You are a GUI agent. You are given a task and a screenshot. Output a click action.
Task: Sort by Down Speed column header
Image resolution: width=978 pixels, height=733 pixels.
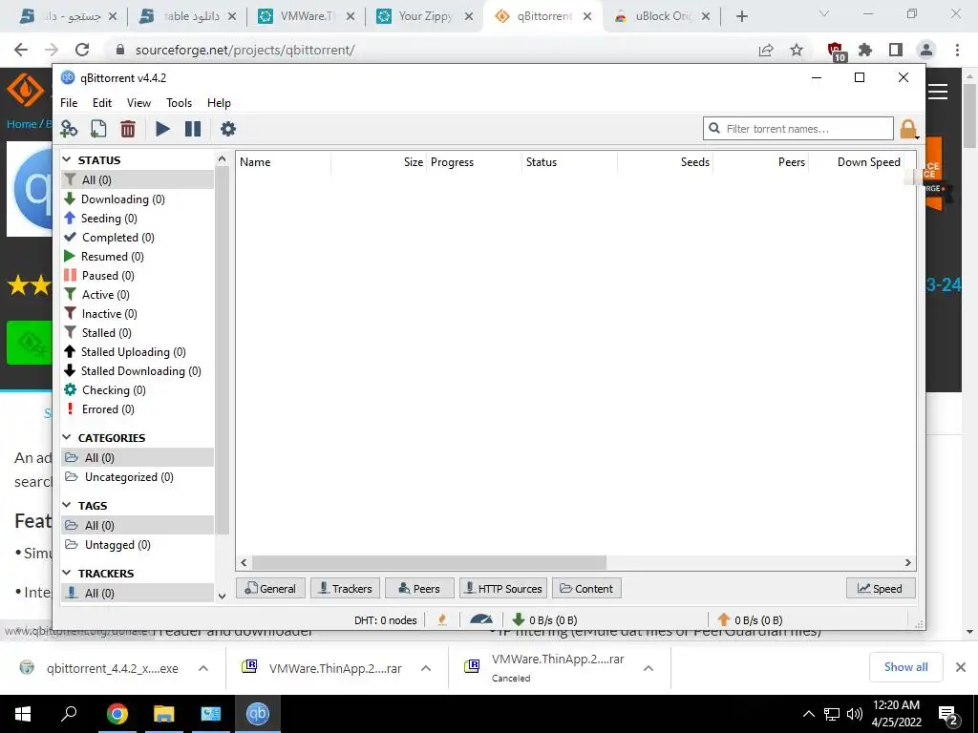pos(857,162)
